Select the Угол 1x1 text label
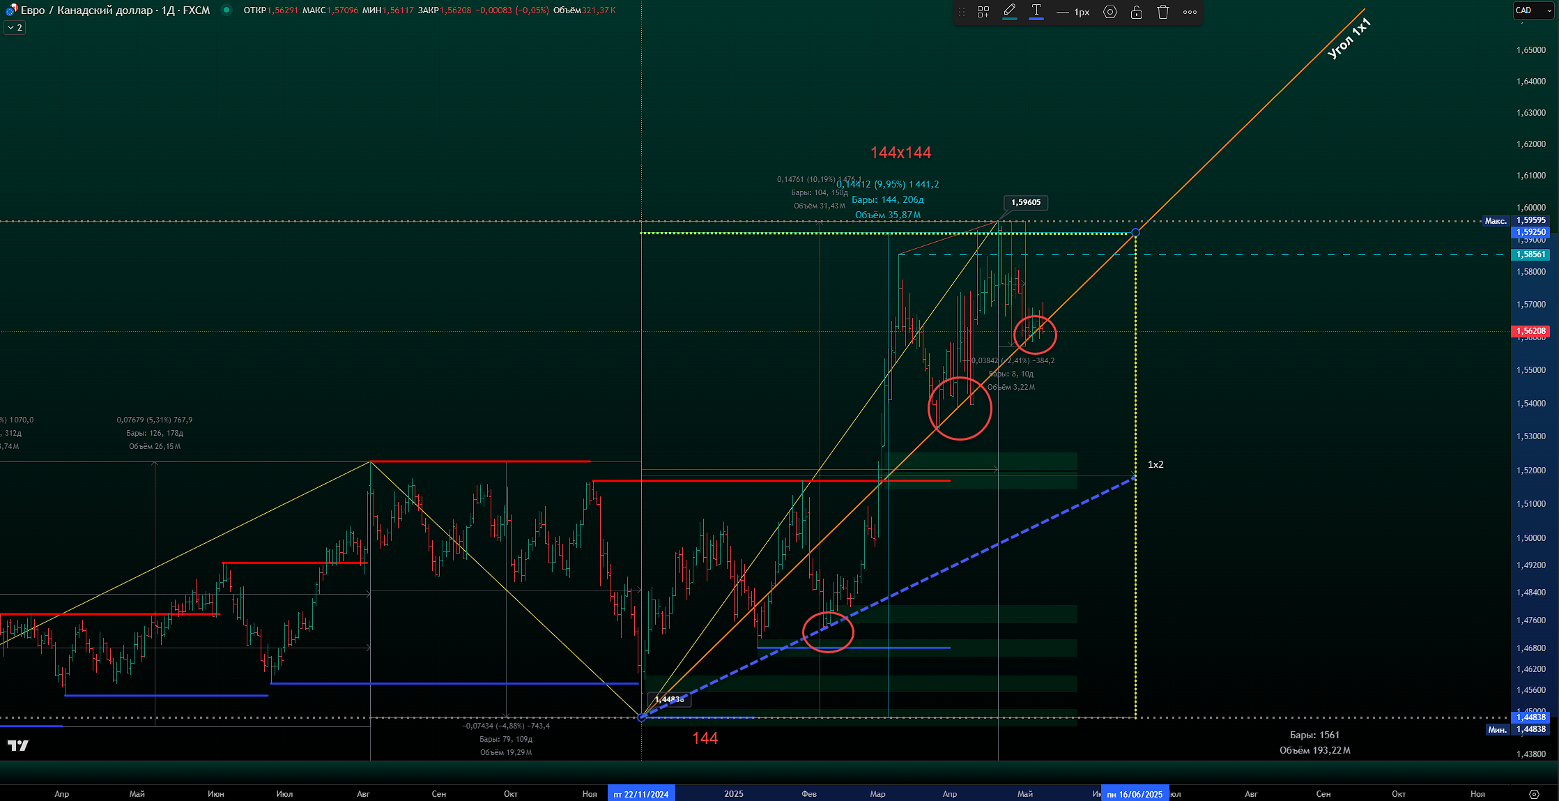Screen dimensions: 1559x801 coord(1349,38)
